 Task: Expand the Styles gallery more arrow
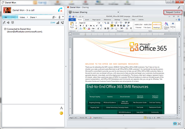(162, 28)
